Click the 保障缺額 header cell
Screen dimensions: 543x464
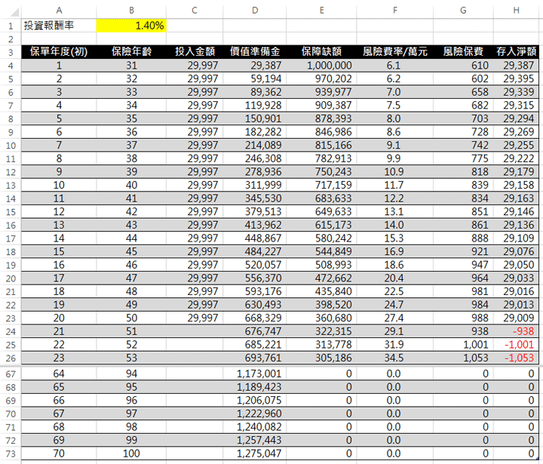click(321, 51)
